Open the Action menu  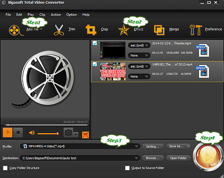(x=56, y=15)
